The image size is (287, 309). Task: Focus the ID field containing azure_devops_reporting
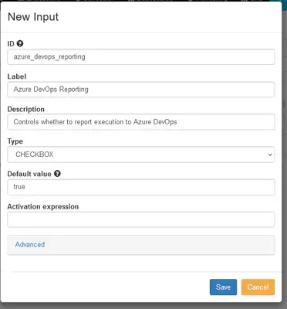[x=141, y=56]
